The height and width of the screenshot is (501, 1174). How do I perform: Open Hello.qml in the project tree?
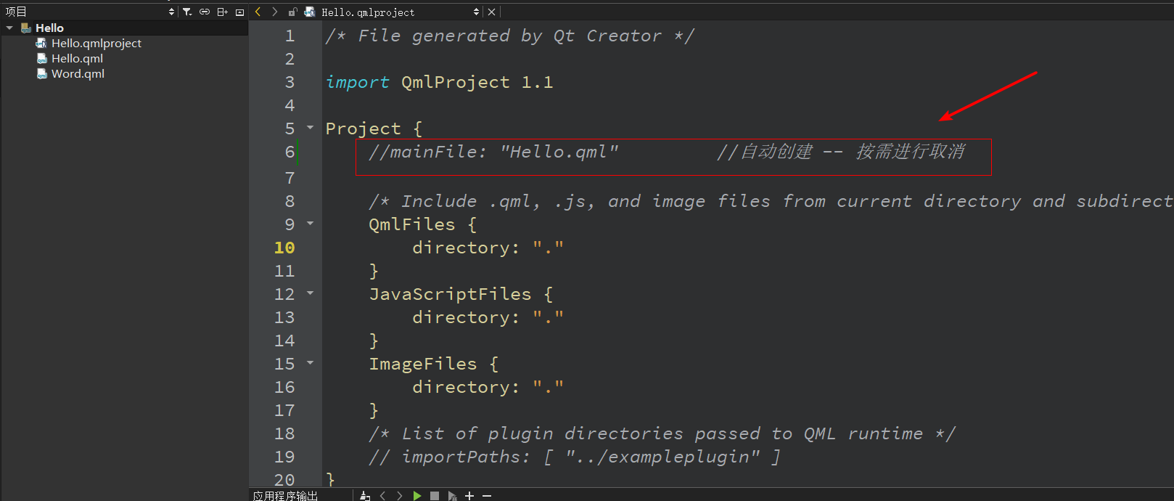click(77, 58)
